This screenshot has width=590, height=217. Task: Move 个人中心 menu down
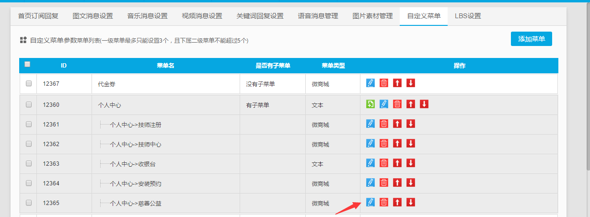424,104
